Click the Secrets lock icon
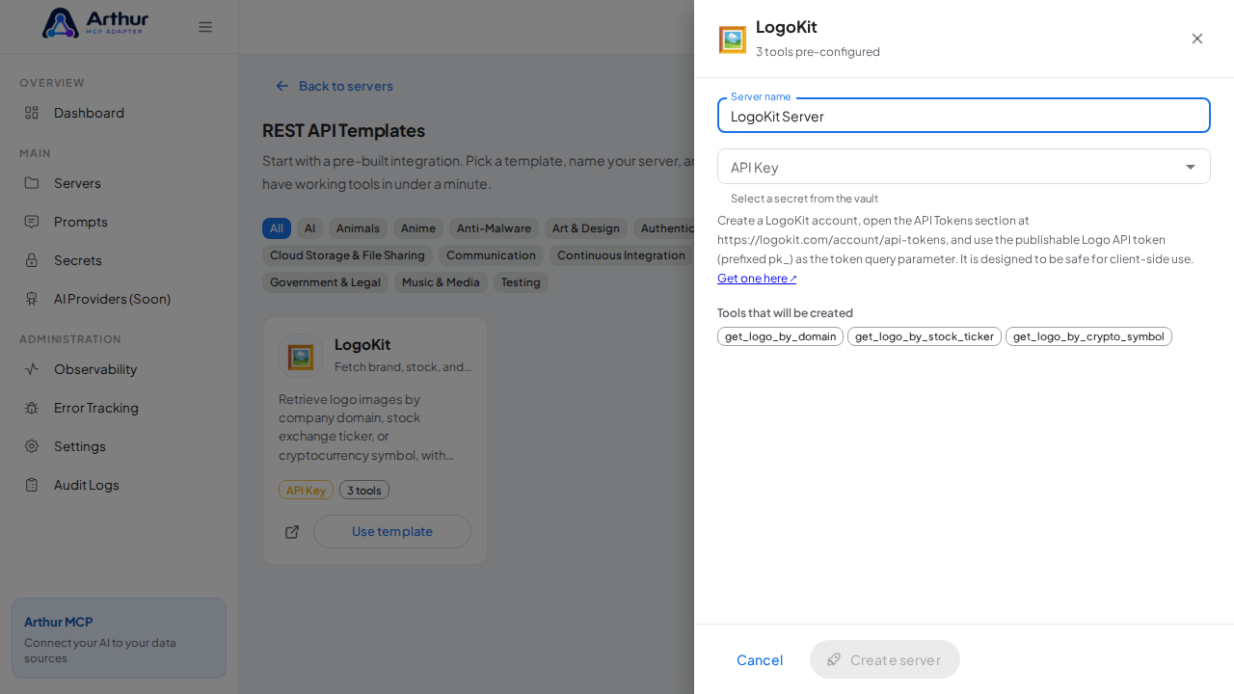The width and height of the screenshot is (1234, 694). 32,260
